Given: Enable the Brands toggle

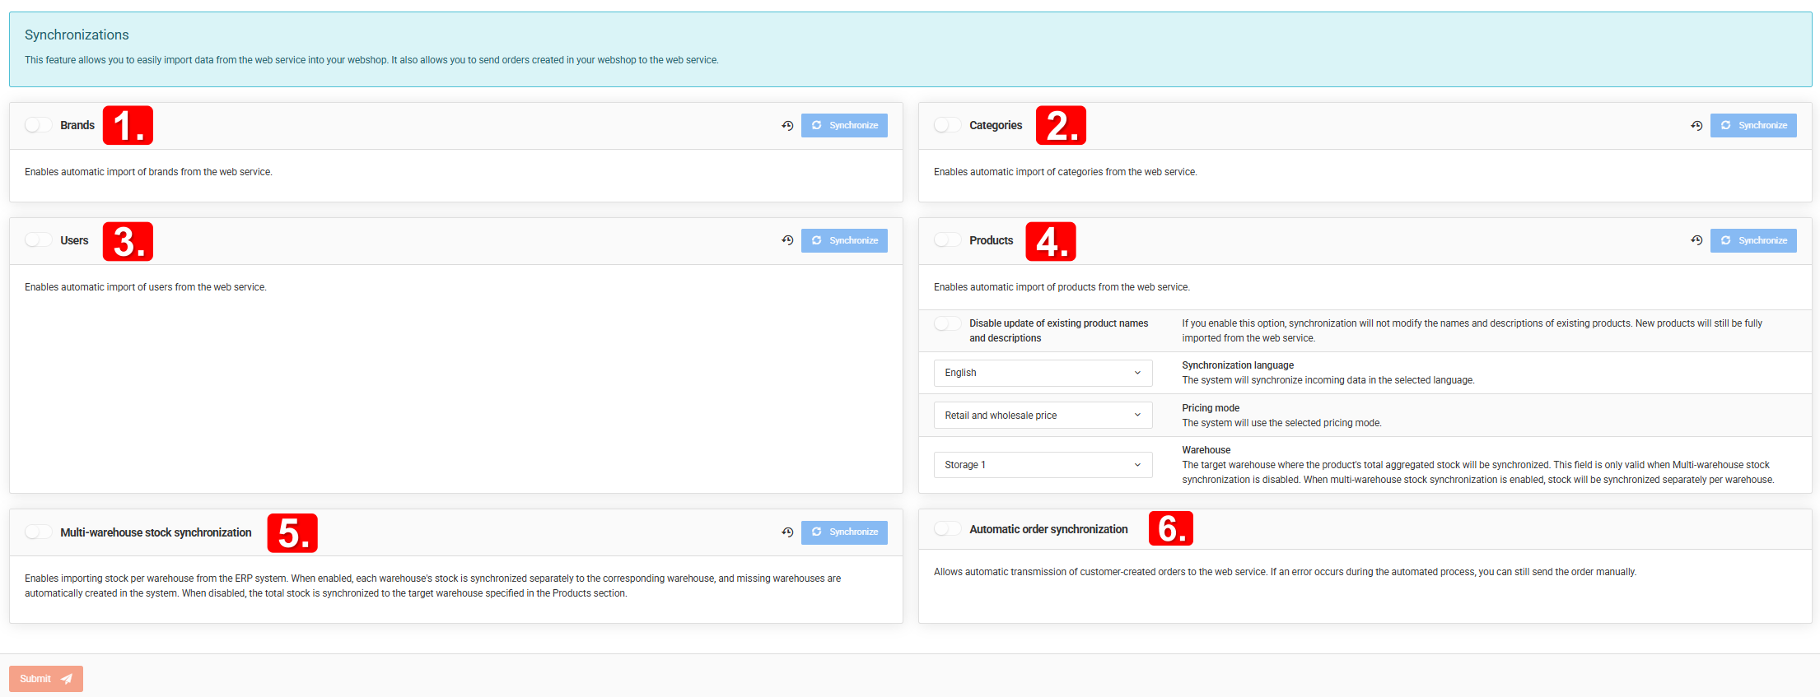Looking at the screenshot, I should pos(38,125).
